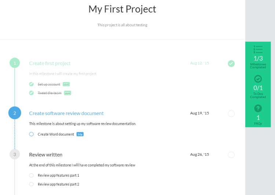The width and height of the screenshot is (275, 195).
Task: Click the Review written milestone title
Action: 45,155
